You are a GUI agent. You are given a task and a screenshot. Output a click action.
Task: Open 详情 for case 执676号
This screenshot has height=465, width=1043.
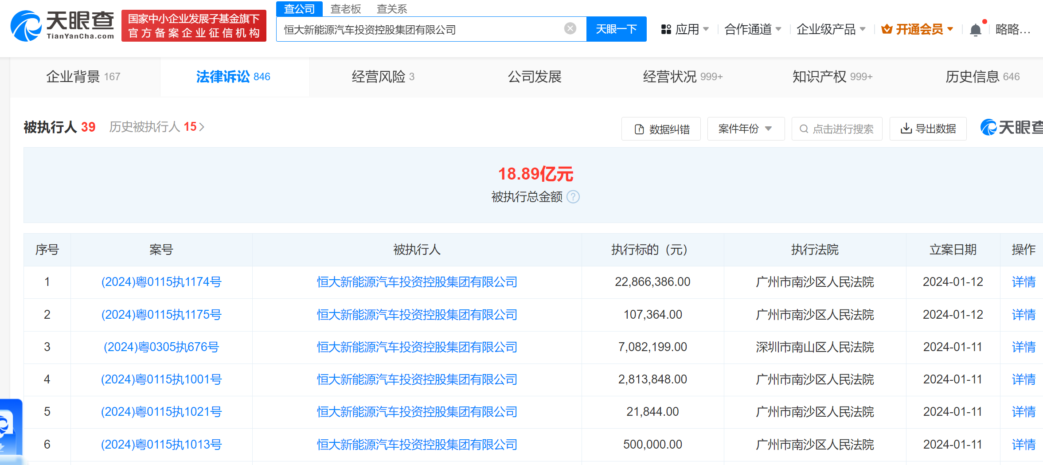[1023, 347]
